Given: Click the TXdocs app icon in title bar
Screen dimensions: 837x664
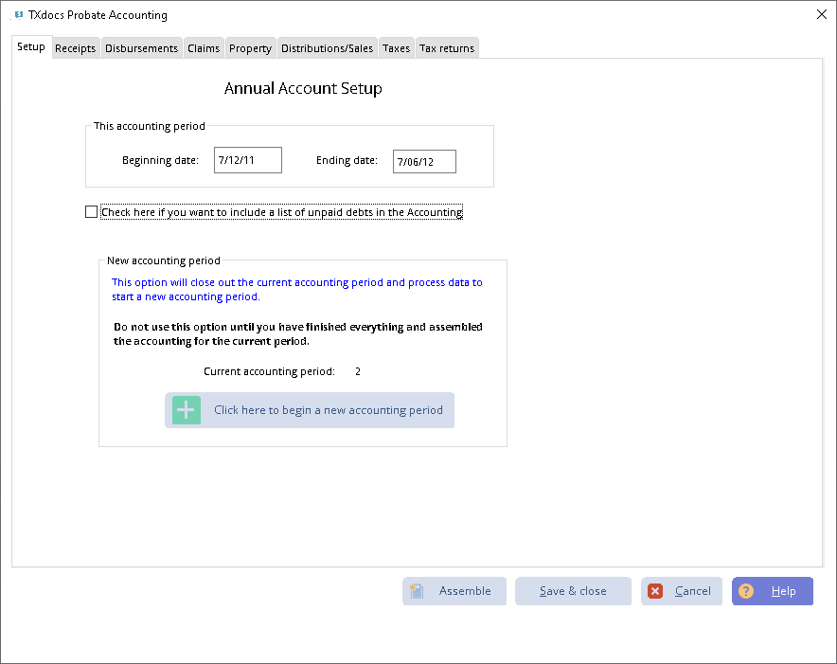Looking at the screenshot, I should 18,15.
